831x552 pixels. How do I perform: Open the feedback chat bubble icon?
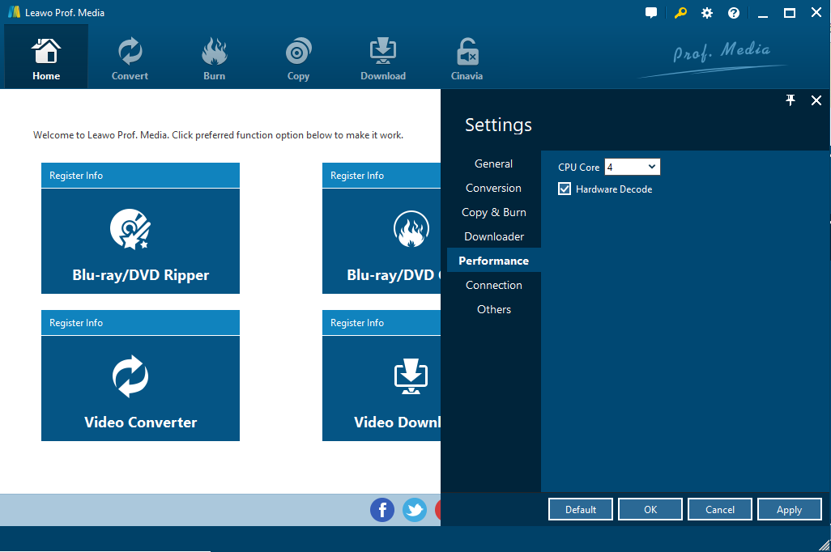pyautogui.click(x=651, y=13)
